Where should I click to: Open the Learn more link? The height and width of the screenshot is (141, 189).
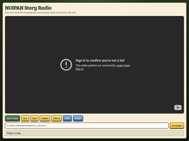(x=123, y=65)
